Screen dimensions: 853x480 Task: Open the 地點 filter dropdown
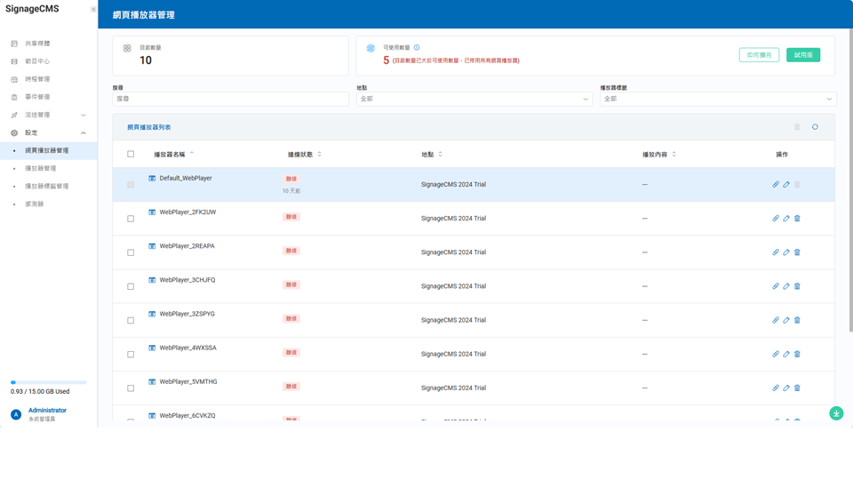coord(474,99)
